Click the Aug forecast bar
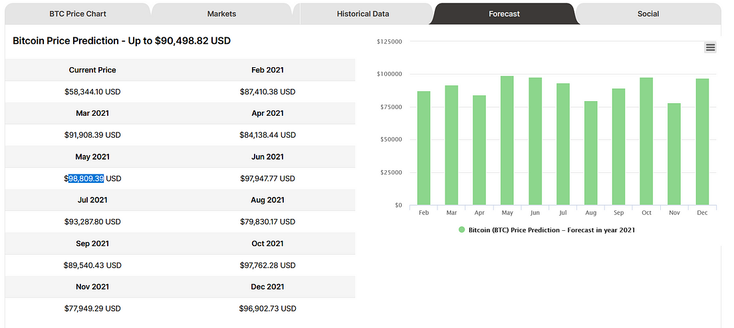The height and width of the screenshot is (328, 734). tap(591, 153)
